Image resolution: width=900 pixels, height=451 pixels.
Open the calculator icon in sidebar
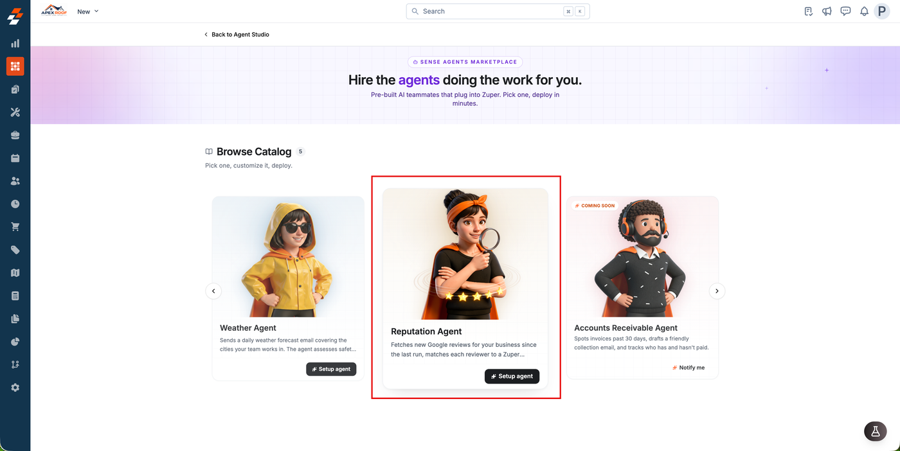(15, 296)
